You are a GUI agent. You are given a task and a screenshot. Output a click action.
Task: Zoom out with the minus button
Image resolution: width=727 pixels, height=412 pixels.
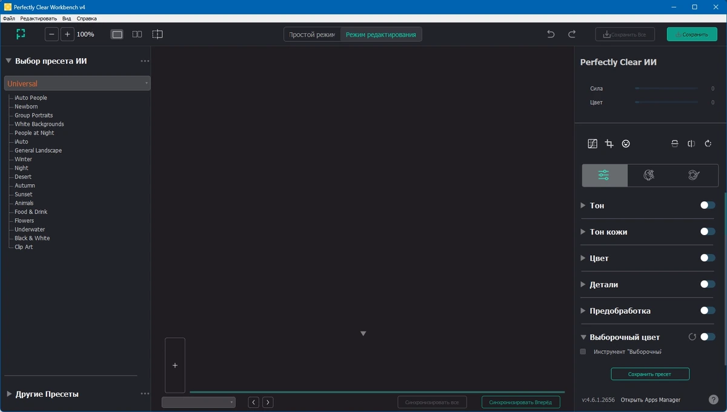click(x=51, y=35)
